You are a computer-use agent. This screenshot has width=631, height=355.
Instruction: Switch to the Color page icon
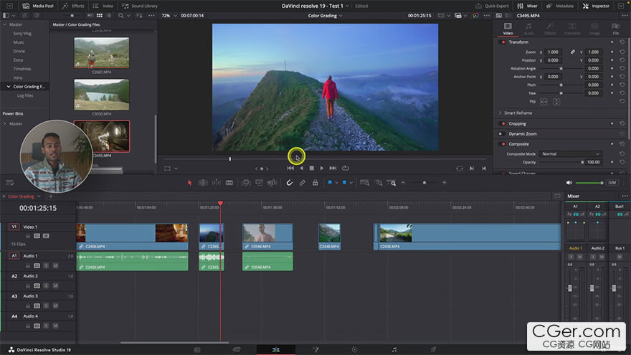(354, 350)
